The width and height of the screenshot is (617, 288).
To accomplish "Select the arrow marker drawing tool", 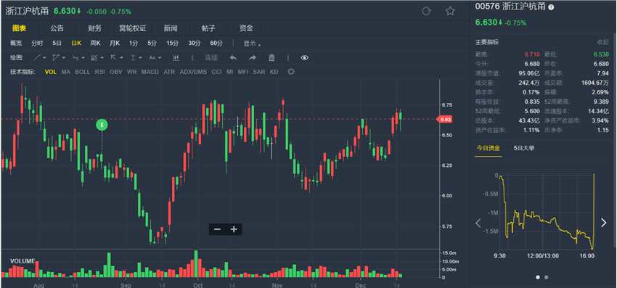I will coord(113,58).
